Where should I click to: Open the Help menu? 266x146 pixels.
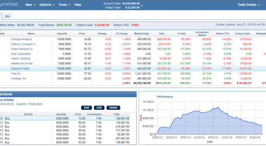[78, 5]
